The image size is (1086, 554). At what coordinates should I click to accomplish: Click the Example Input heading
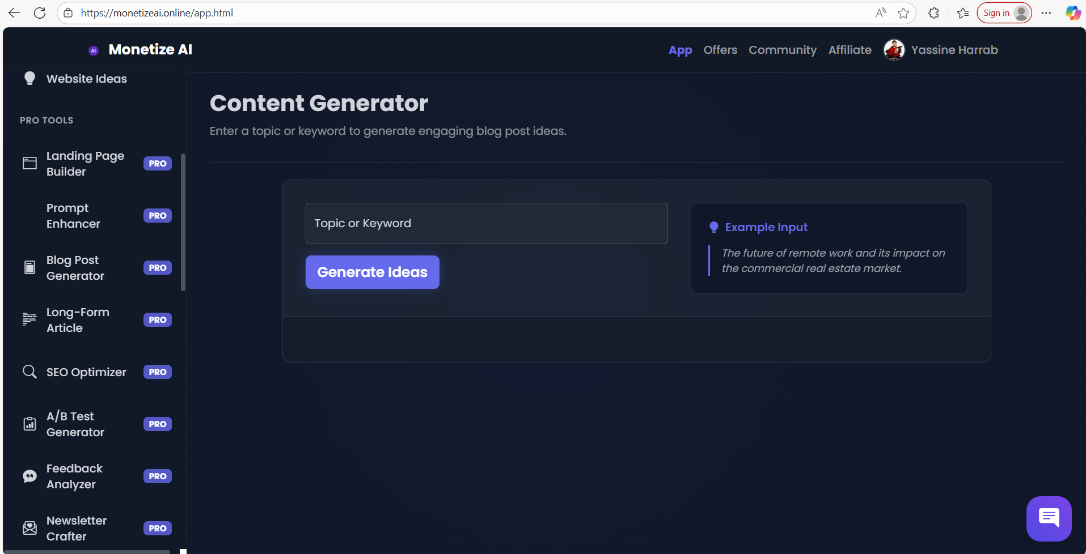(x=766, y=227)
